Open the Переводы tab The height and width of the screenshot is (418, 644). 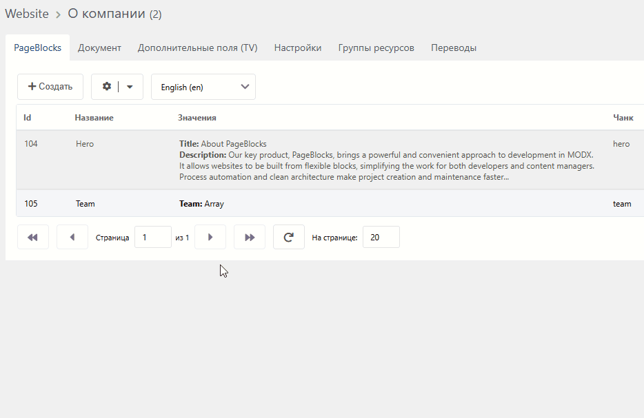pos(454,48)
